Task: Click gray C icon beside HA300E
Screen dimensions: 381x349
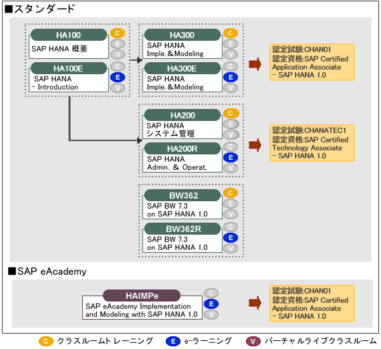Action: point(231,67)
